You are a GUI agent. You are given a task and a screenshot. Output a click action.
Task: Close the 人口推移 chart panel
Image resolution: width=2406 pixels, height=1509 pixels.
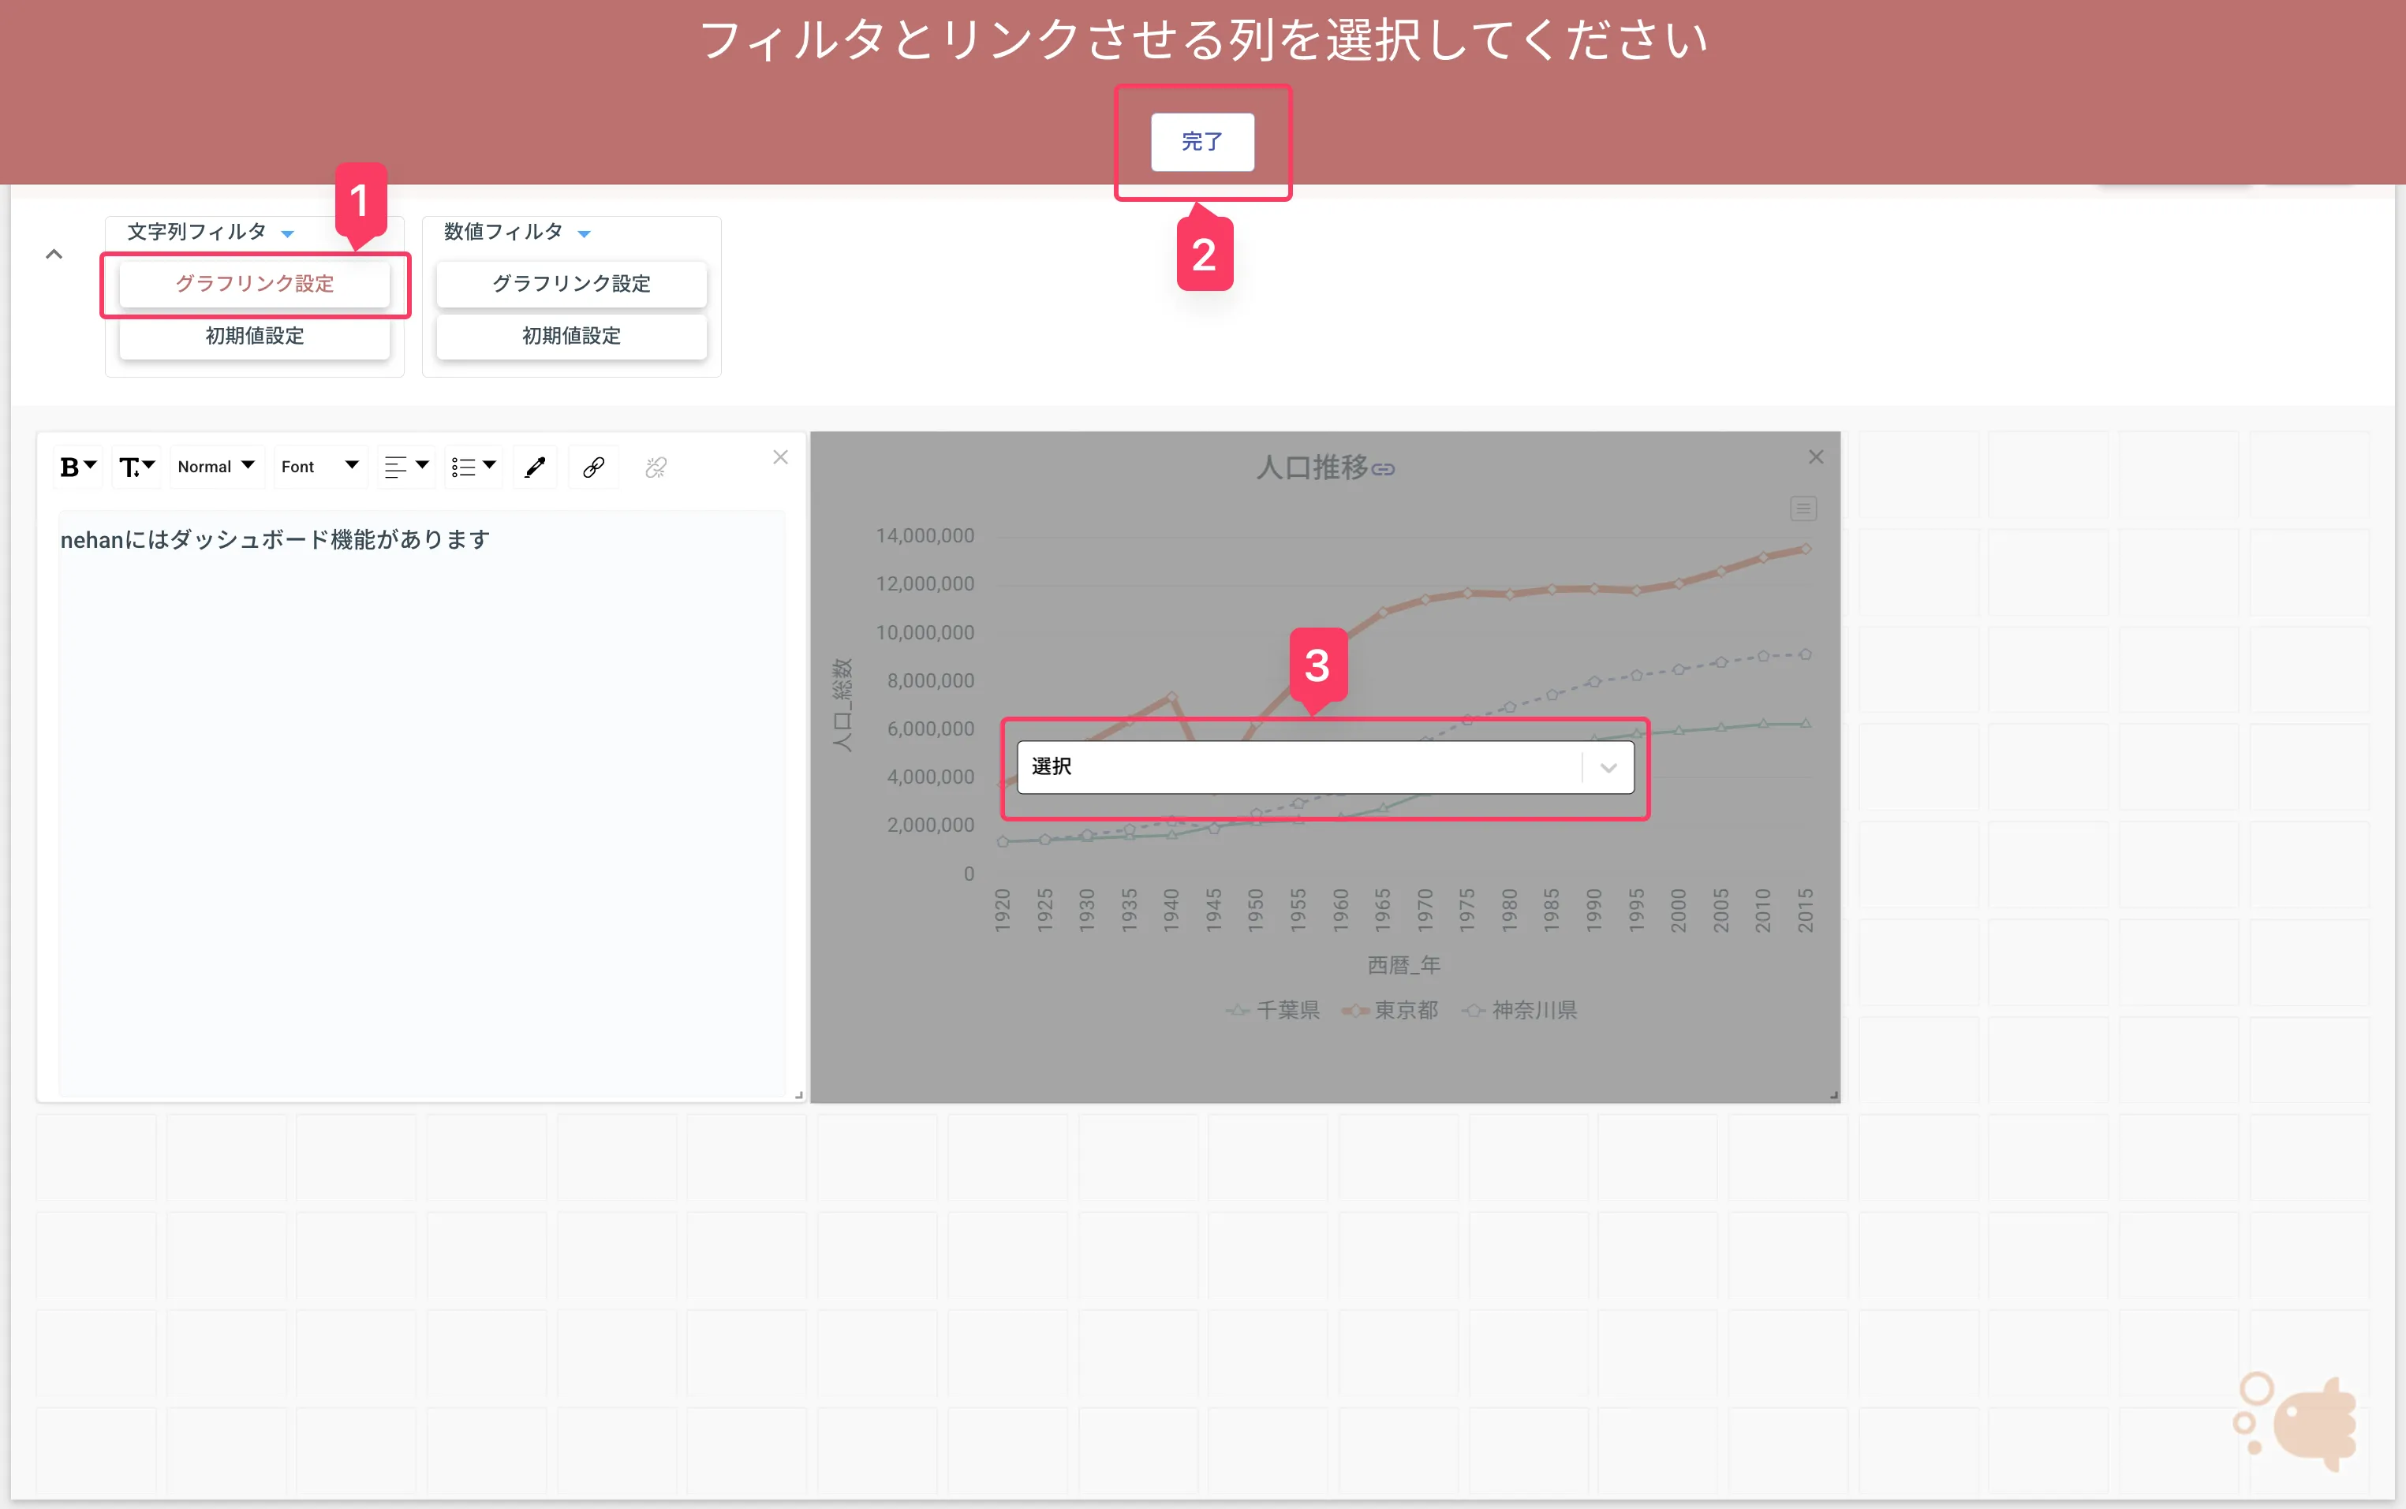point(1816,457)
